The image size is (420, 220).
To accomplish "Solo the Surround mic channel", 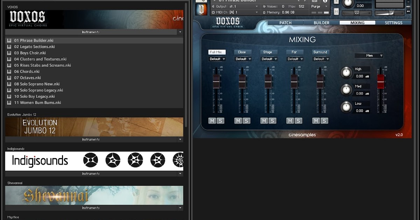I will click(x=324, y=121).
